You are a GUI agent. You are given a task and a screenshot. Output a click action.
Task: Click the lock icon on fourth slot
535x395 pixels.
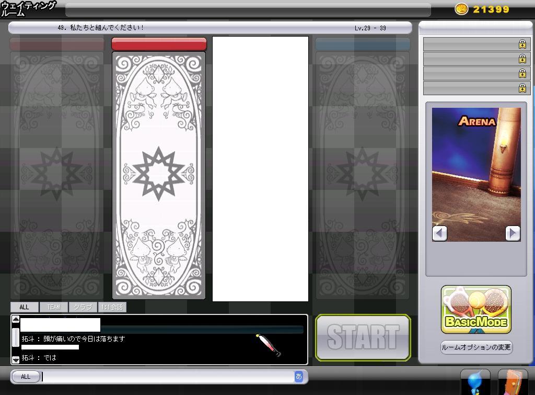[522, 88]
